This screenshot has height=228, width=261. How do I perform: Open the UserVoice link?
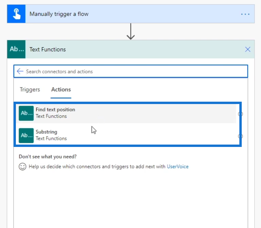(177, 167)
